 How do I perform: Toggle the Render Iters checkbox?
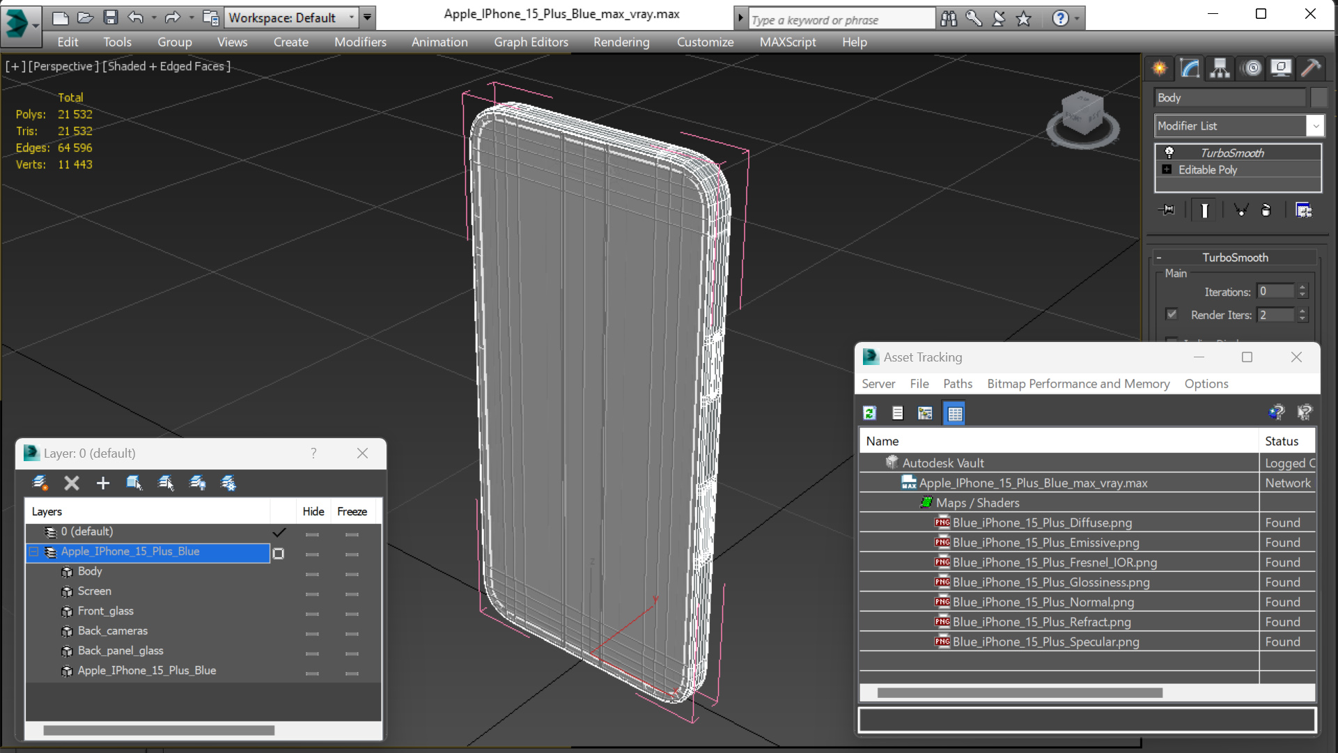1172,314
